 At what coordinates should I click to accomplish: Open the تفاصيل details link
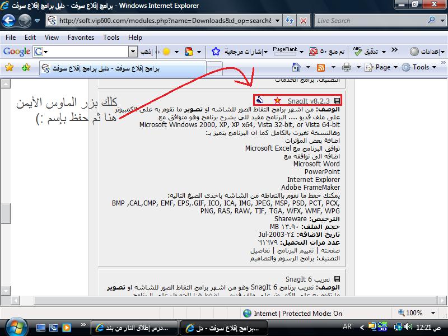pos(260,250)
